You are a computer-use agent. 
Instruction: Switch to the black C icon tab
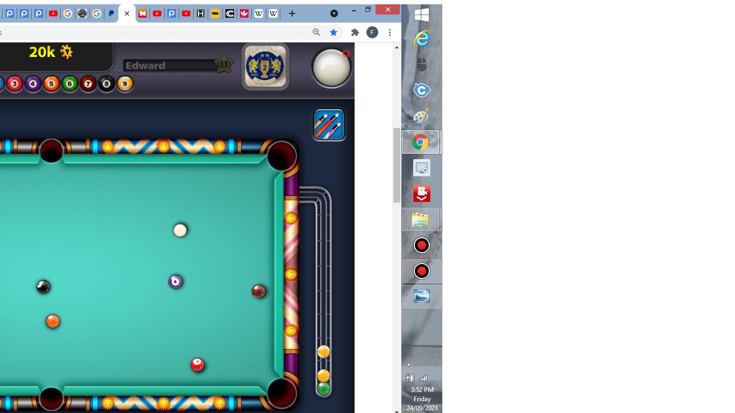click(230, 14)
